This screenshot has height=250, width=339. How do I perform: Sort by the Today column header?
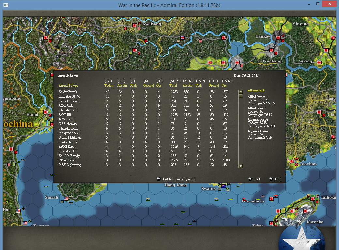tap(109, 86)
